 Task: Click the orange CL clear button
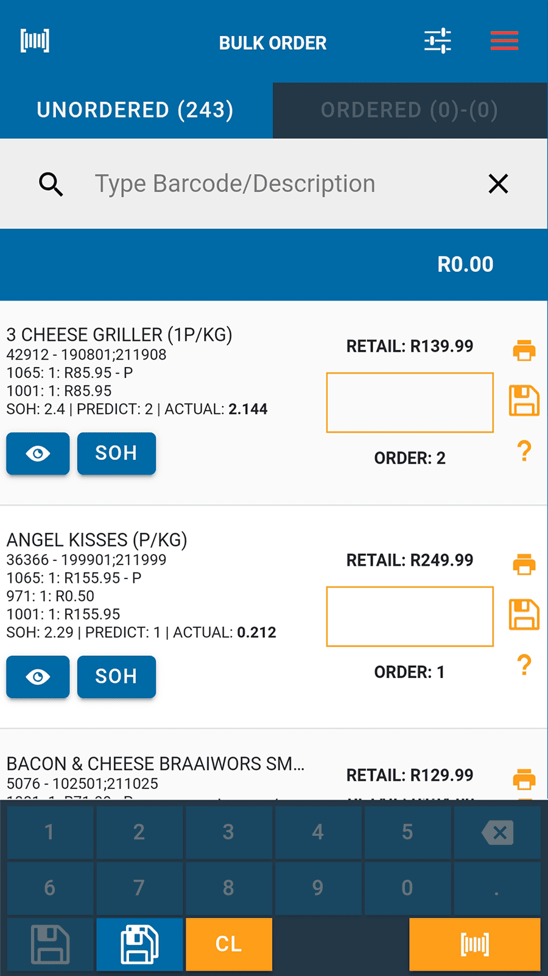tap(229, 944)
